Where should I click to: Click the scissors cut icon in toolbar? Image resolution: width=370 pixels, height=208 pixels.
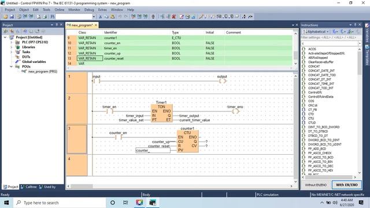[x=100, y=17]
